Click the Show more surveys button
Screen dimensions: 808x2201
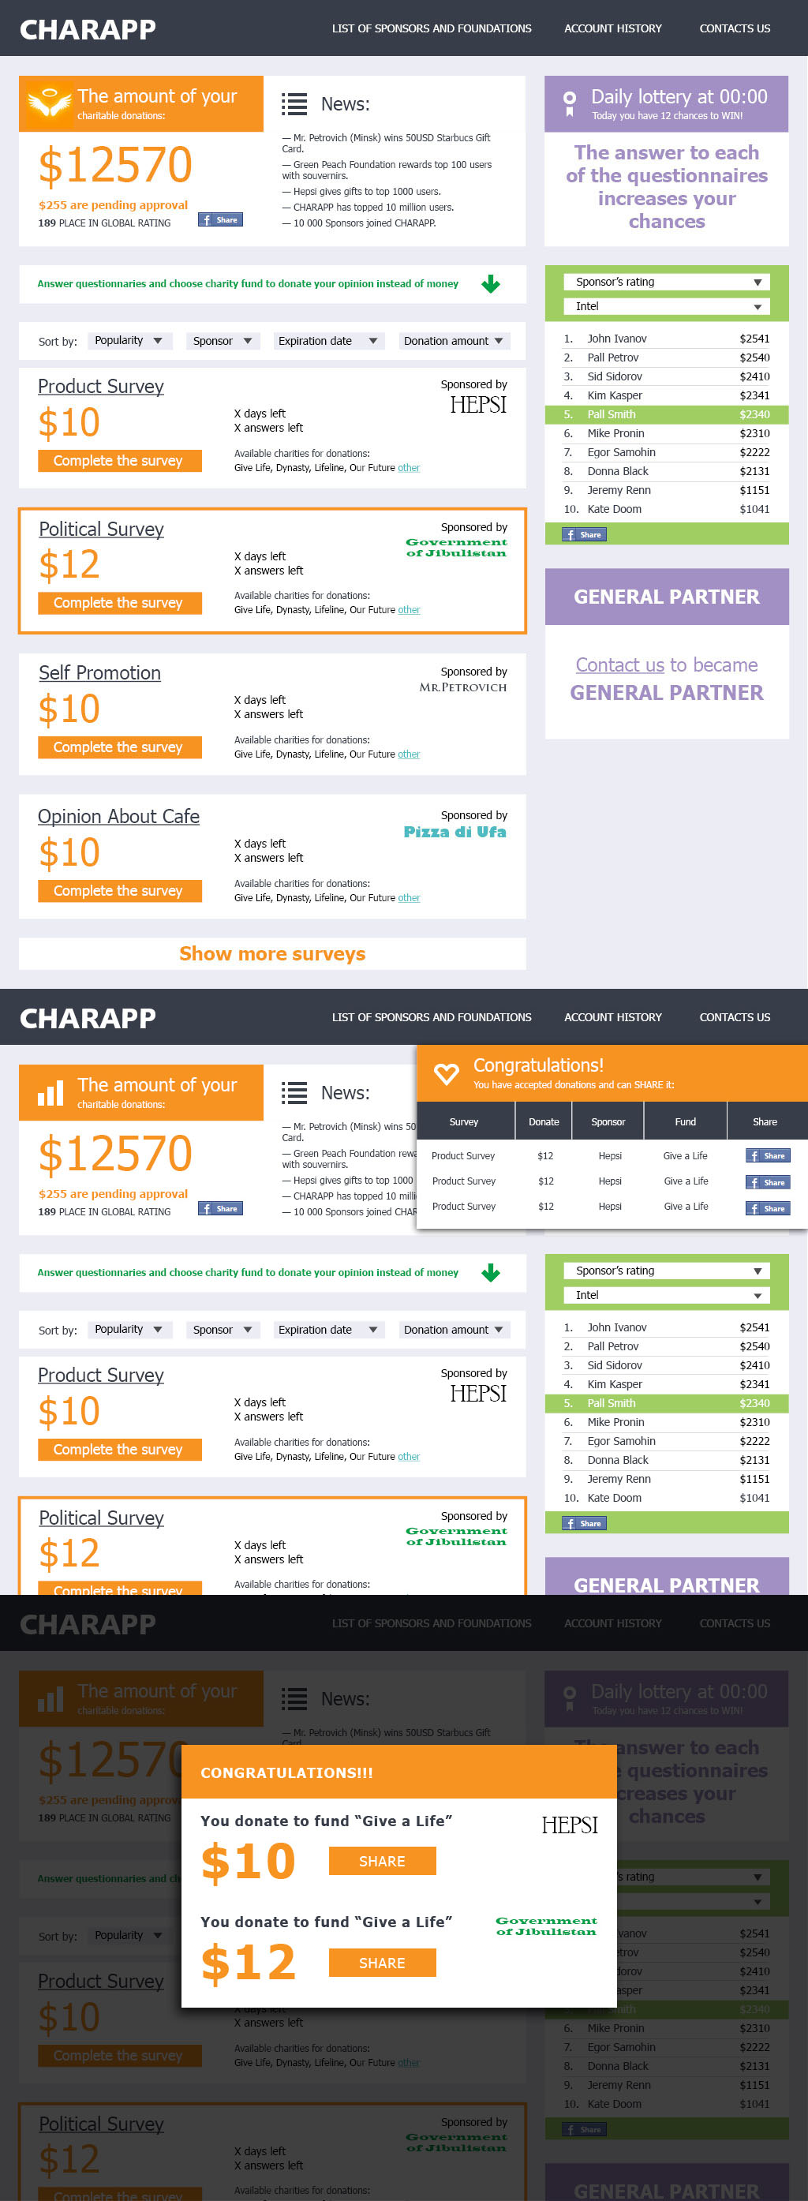click(x=272, y=953)
